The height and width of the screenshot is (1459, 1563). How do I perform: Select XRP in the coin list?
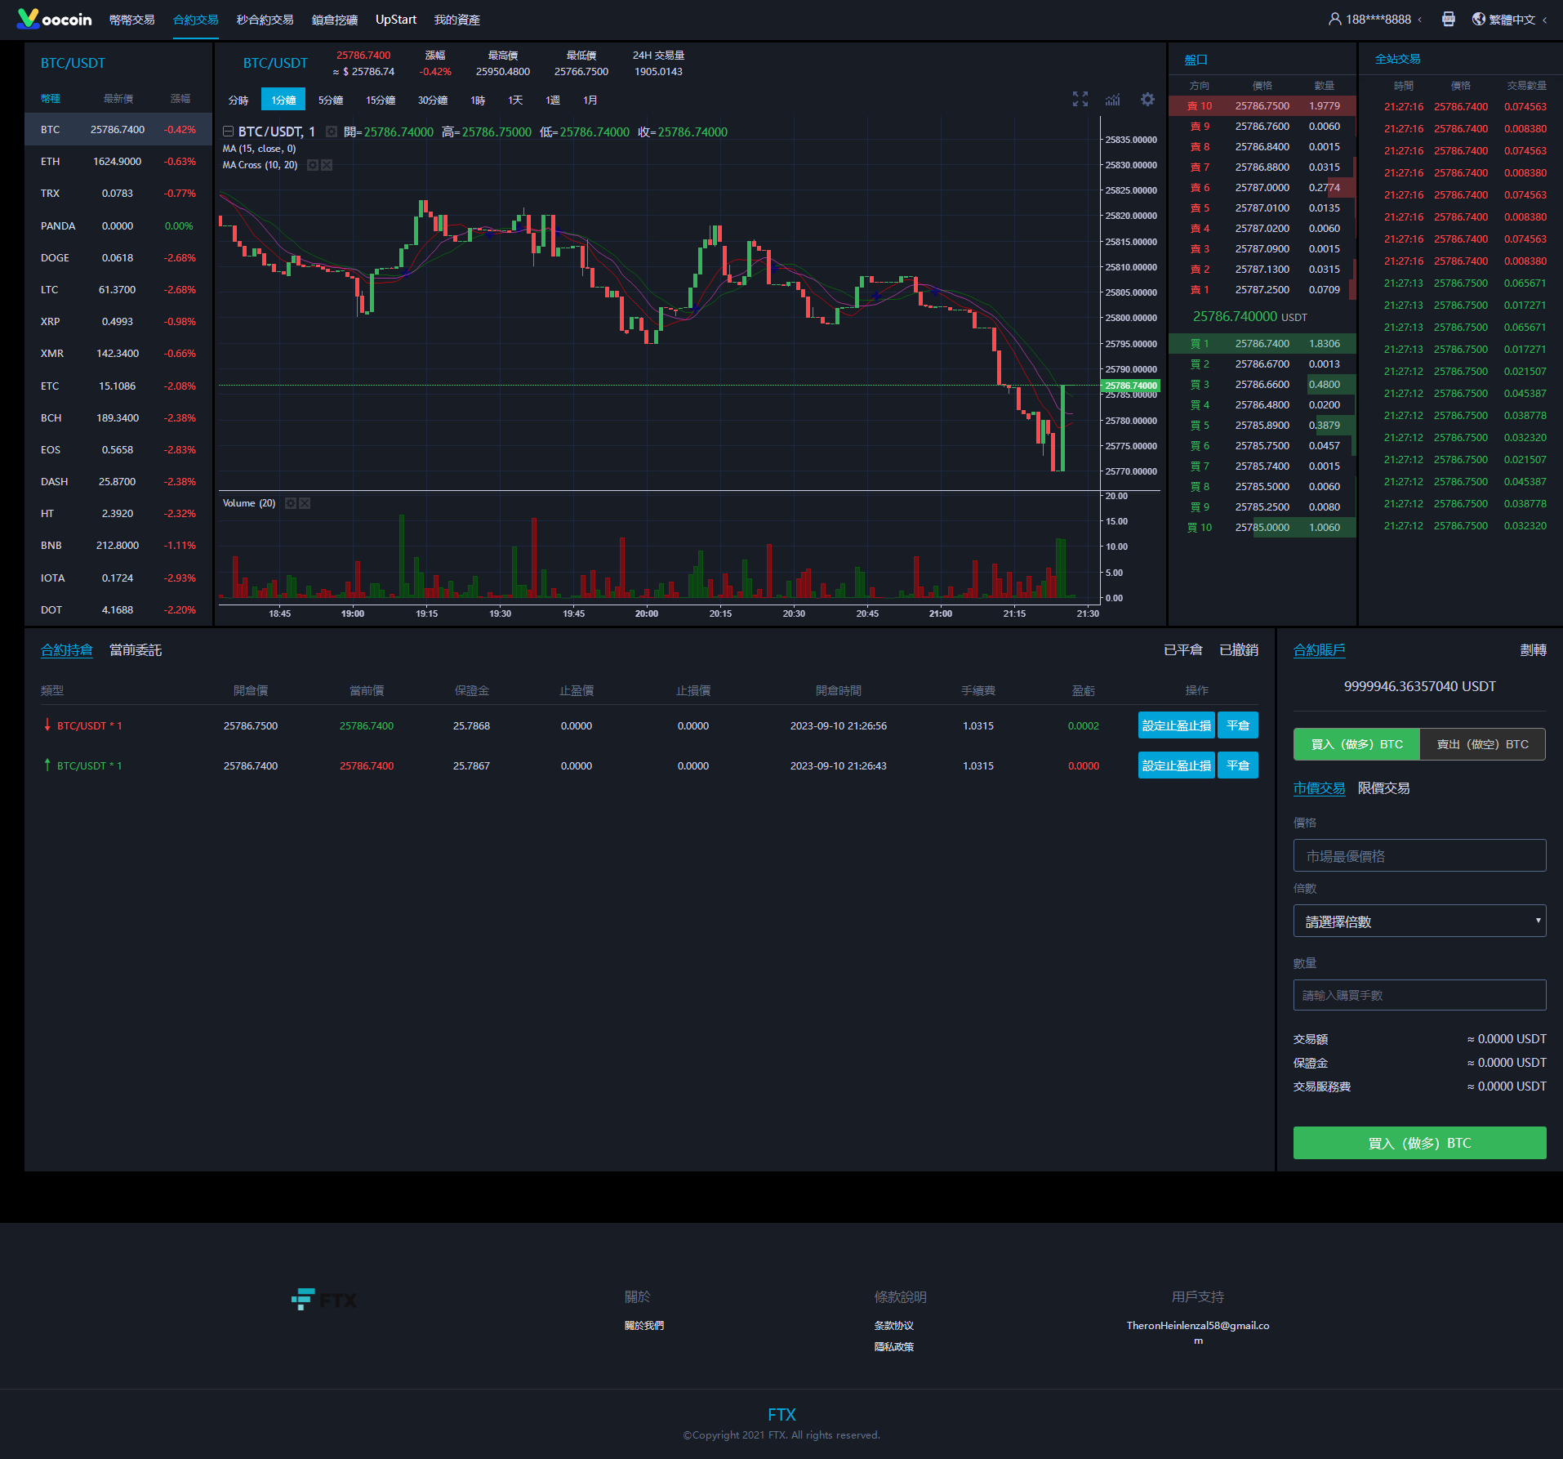coord(118,322)
